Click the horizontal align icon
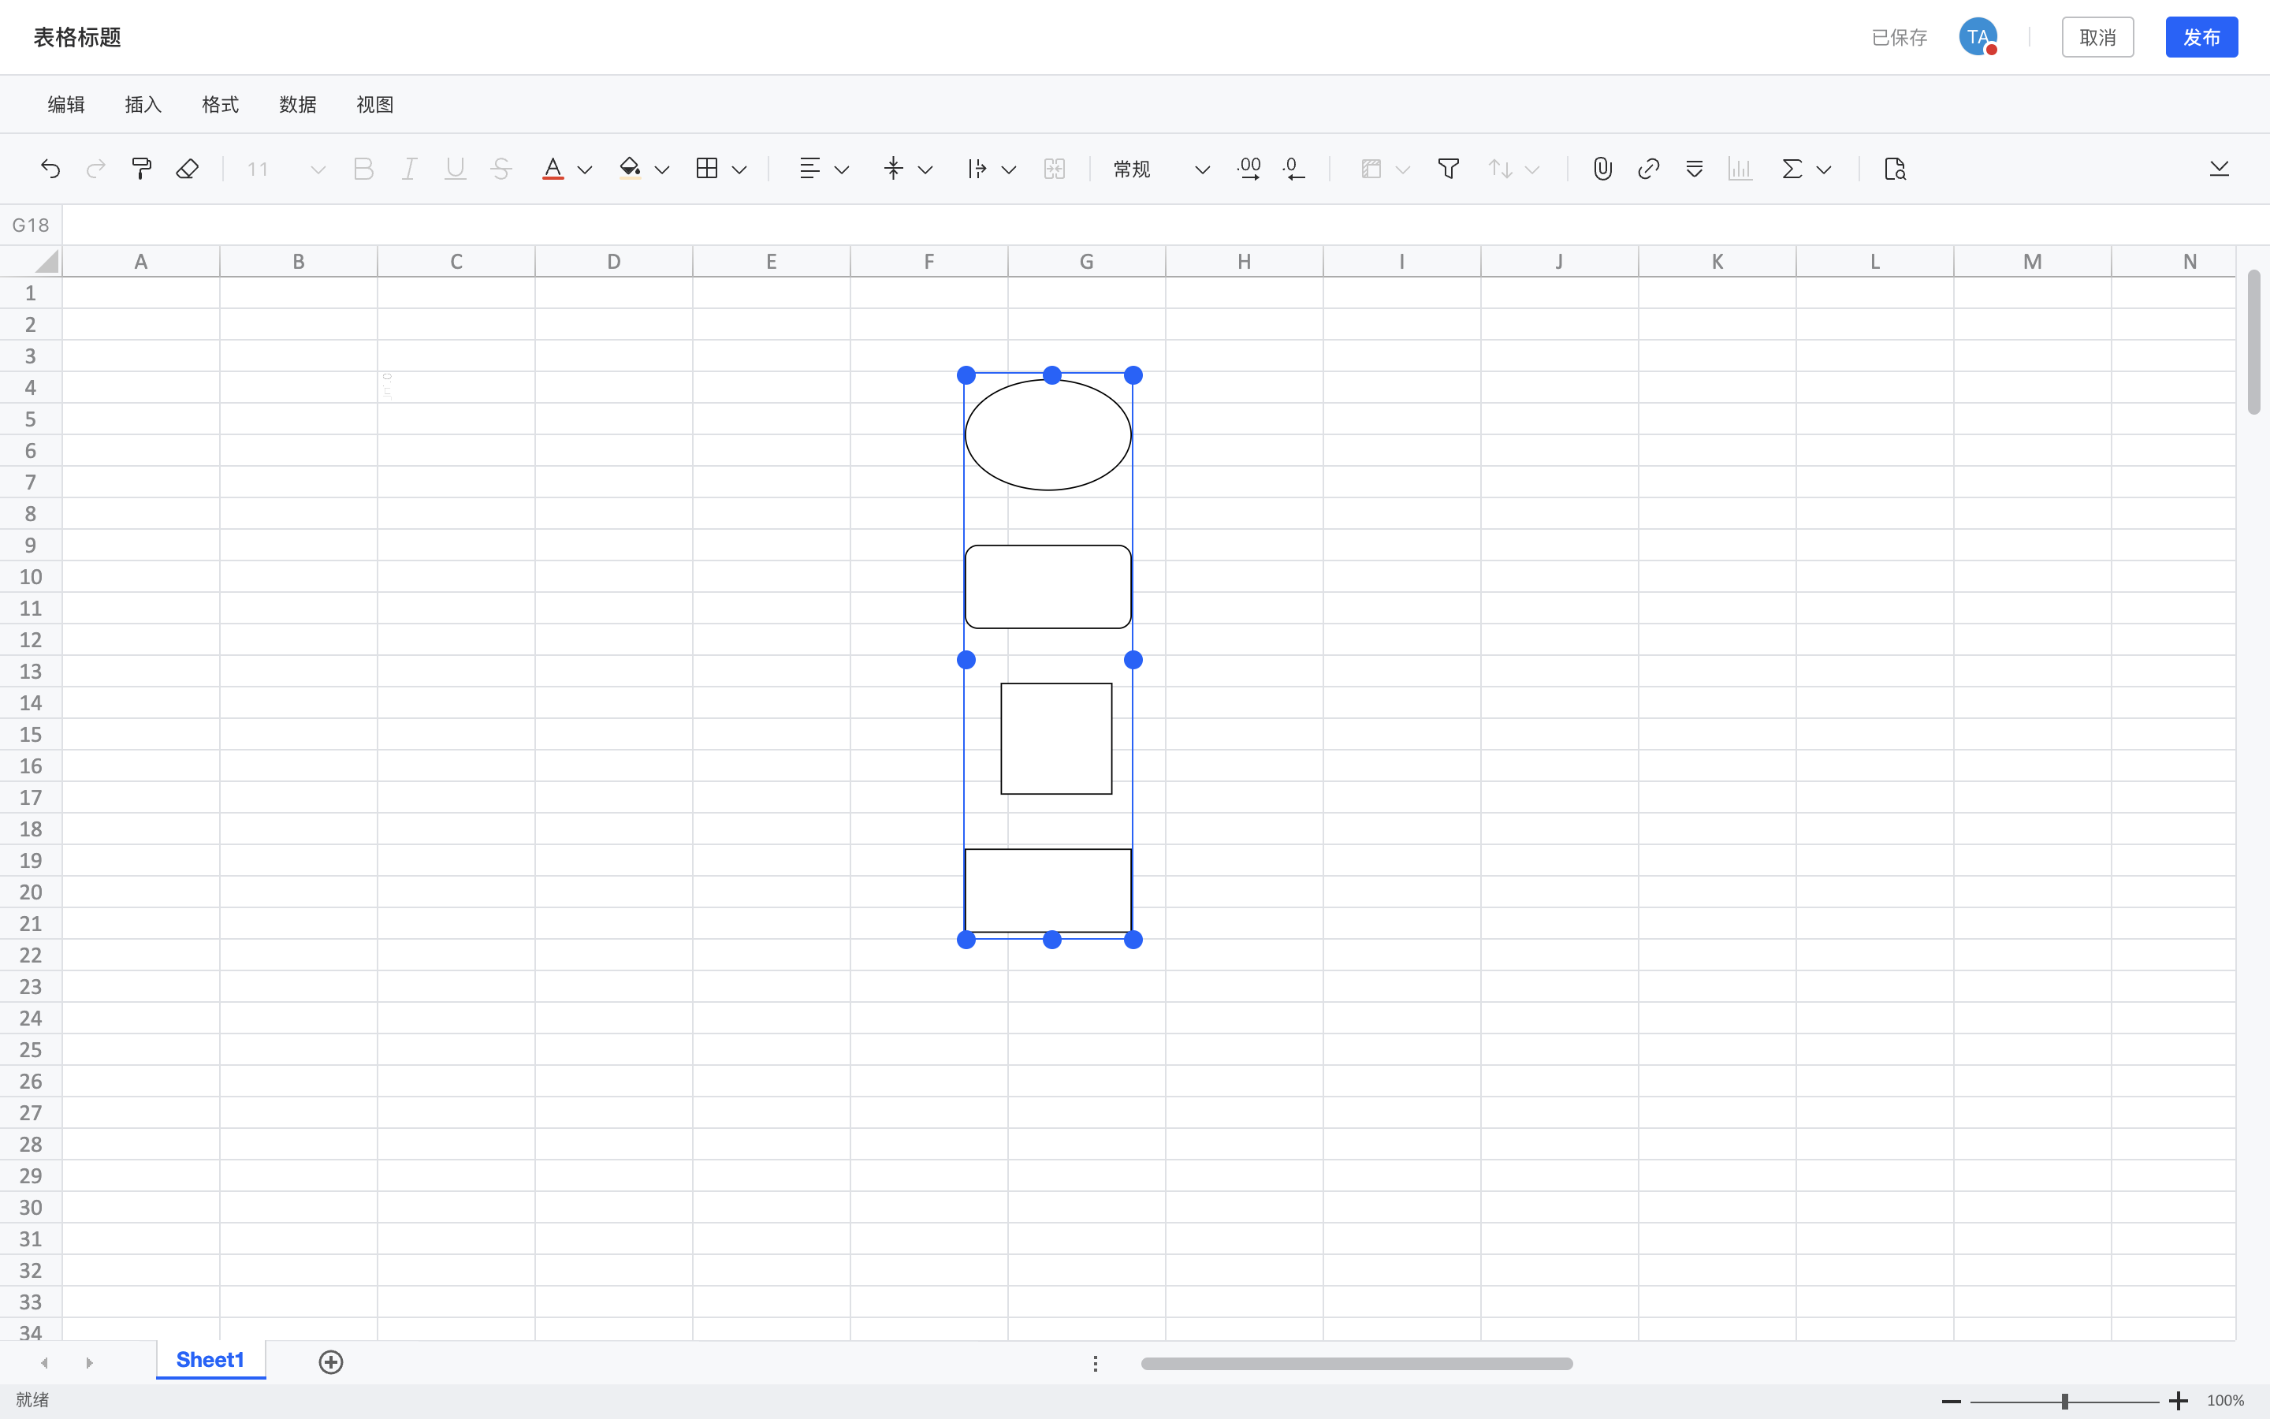2270x1419 pixels. coord(809,169)
